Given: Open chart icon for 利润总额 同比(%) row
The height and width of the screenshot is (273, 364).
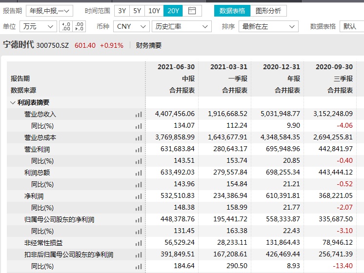Looking at the screenshot, I should click(x=139, y=184).
